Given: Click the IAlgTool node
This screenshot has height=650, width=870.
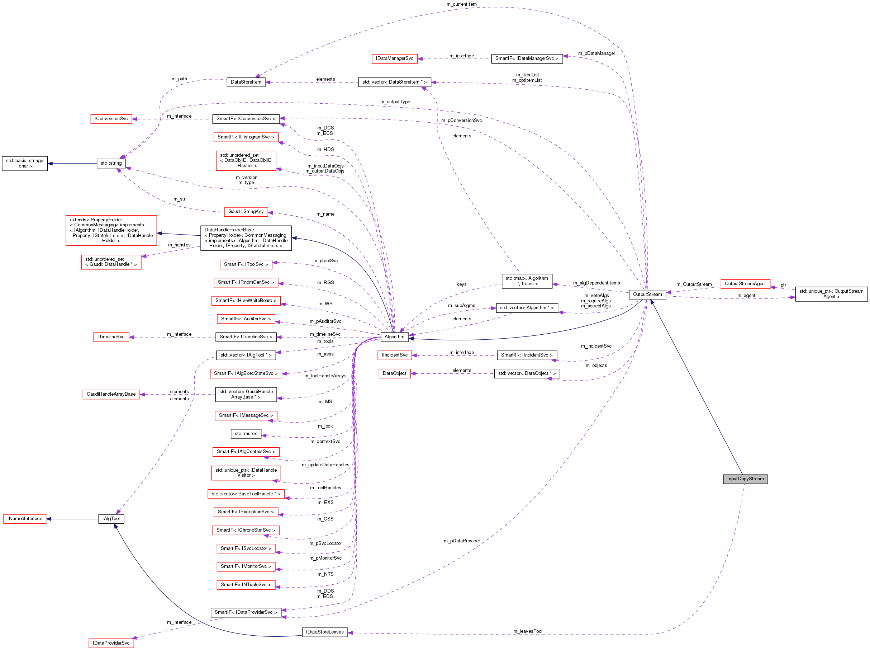Looking at the screenshot, I should click(111, 519).
